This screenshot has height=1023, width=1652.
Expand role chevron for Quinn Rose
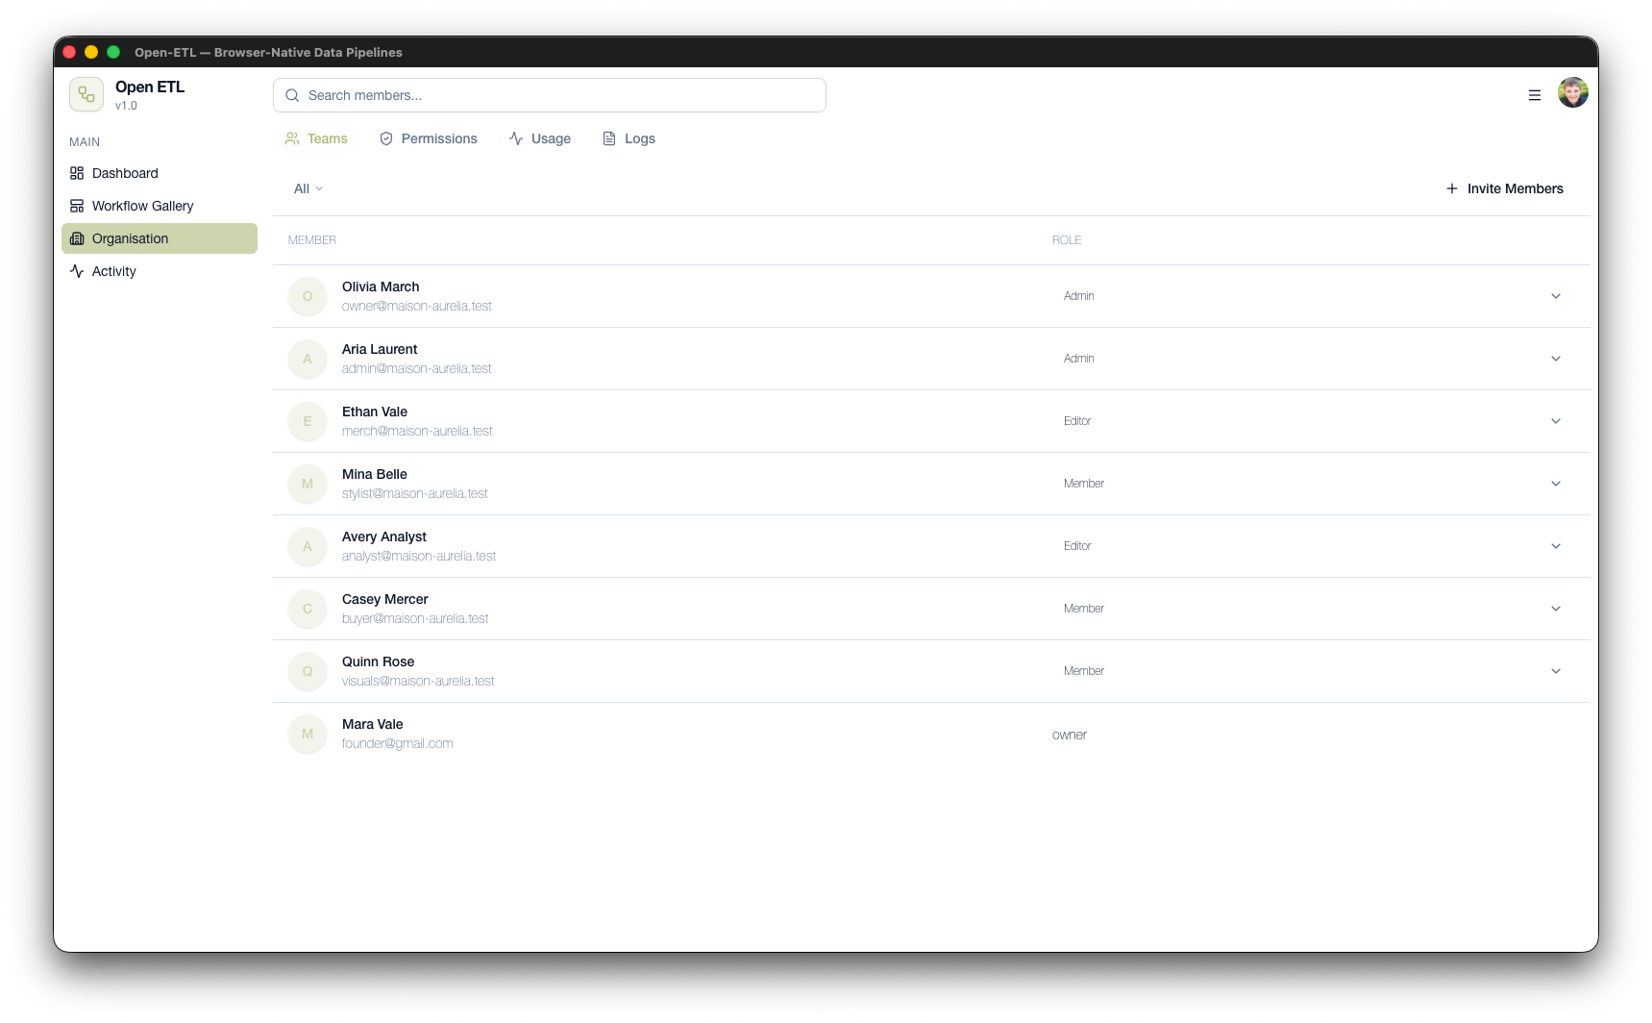(1556, 671)
